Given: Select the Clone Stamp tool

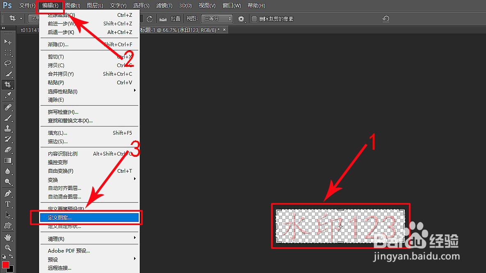Looking at the screenshot, I should 8,128.
